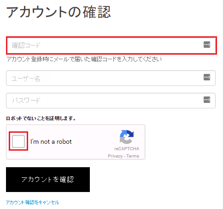Focus the パスワード input field
This screenshot has height=209, width=223.
coord(111,101)
